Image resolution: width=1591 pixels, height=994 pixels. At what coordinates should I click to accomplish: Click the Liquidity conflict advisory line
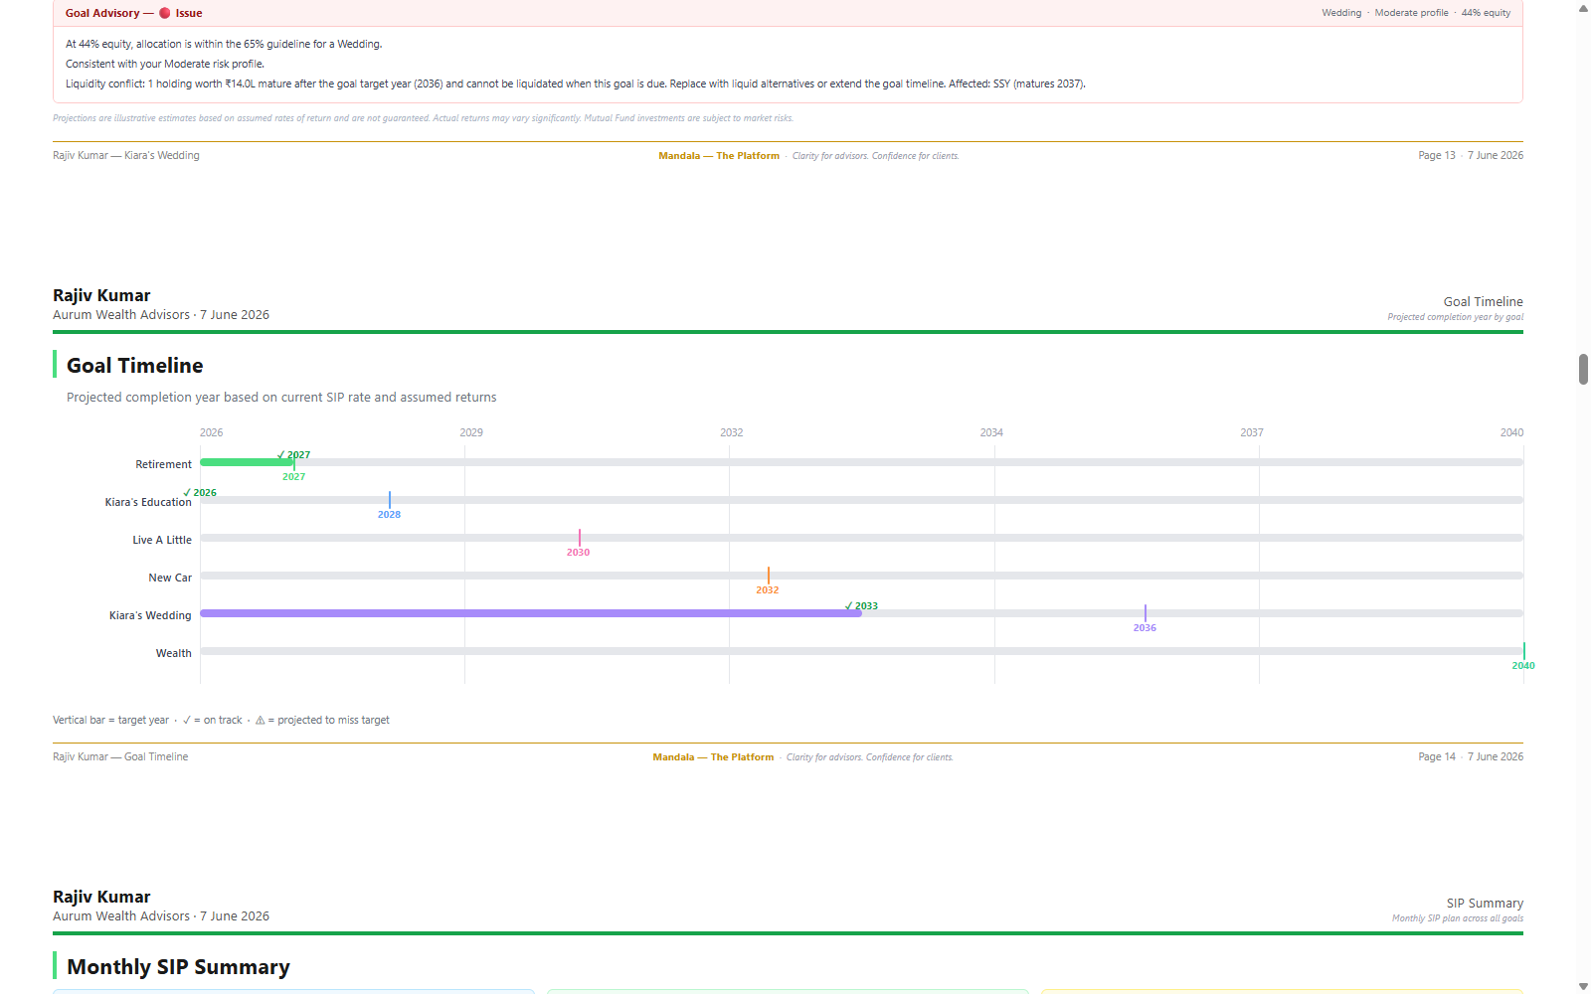pyautogui.click(x=576, y=83)
